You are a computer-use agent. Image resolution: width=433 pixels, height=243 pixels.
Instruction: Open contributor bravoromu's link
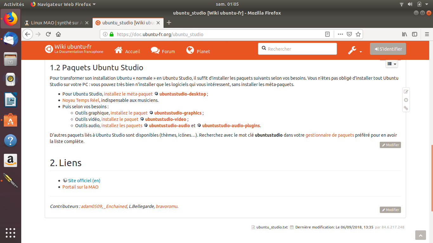point(166,206)
